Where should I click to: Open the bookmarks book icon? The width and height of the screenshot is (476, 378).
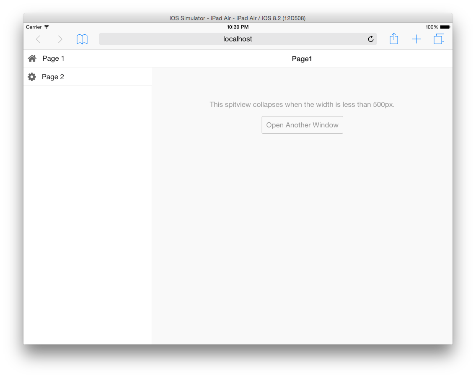[x=82, y=39]
